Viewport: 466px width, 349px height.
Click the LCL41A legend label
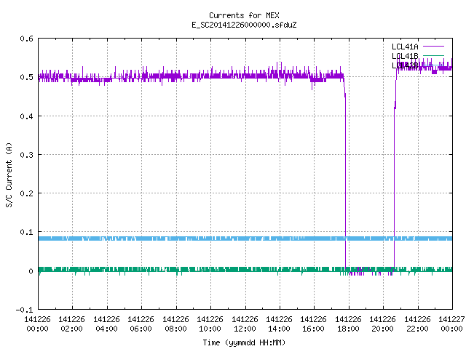point(405,47)
